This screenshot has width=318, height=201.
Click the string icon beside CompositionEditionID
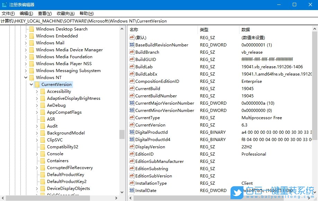click(132, 81)
